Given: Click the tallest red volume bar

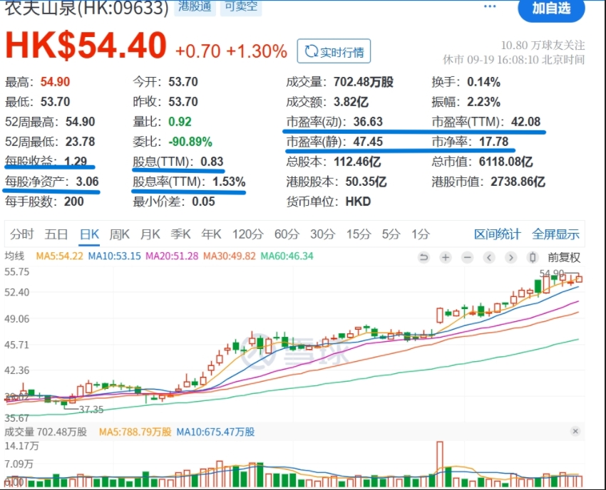Looking at the screenshot, I should (x=440, y=464).
